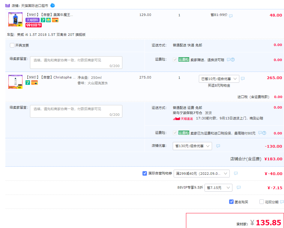Screen dimensions: 284x228
Task: Click the credit card icon under Christophe item
Action: click(34, 83)
